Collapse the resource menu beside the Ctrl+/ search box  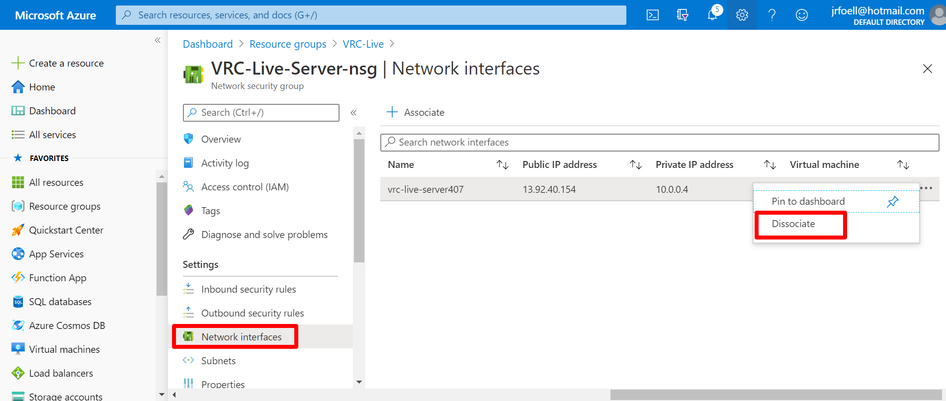[x=353, y=113]
